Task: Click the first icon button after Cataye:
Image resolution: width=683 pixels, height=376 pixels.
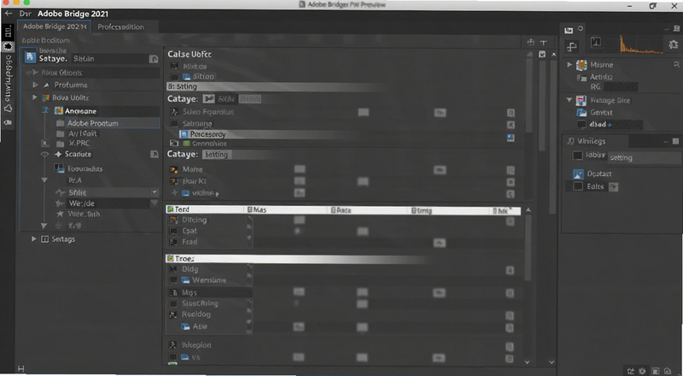Action: click(208, 99)
